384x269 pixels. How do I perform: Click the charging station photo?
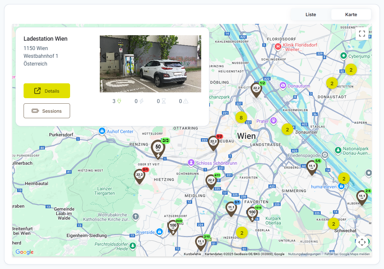click(150, 64)
